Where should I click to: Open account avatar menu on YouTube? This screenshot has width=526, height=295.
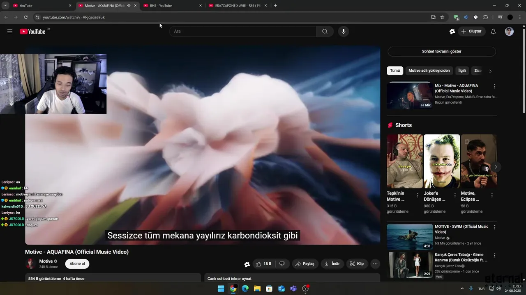click(x=509, y=32)
